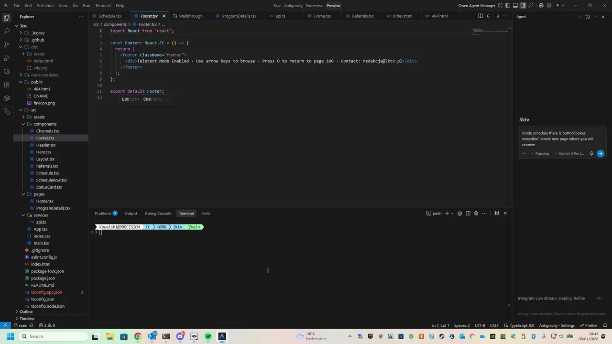
Task: Send the Agent prompt with arrow button
Action: [x=600, y=153]
